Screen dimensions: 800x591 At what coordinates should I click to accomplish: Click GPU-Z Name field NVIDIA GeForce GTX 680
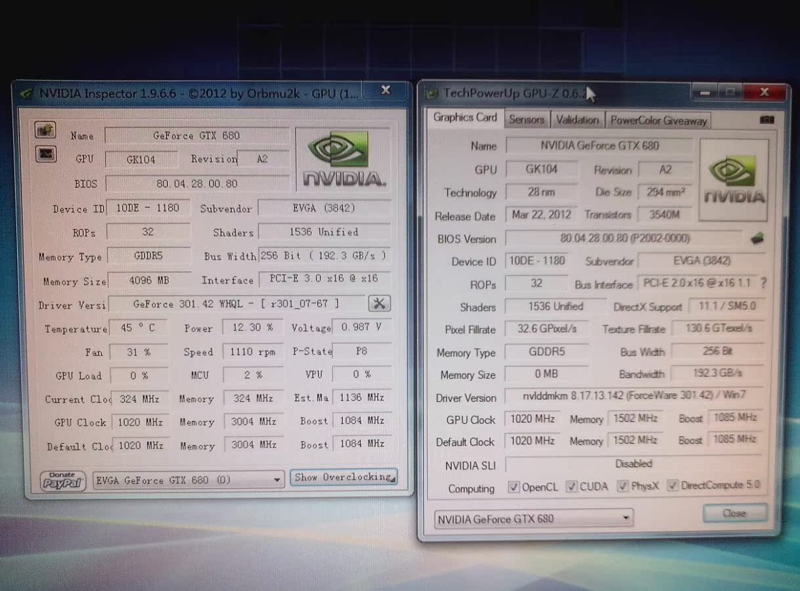tap(599, 146)
